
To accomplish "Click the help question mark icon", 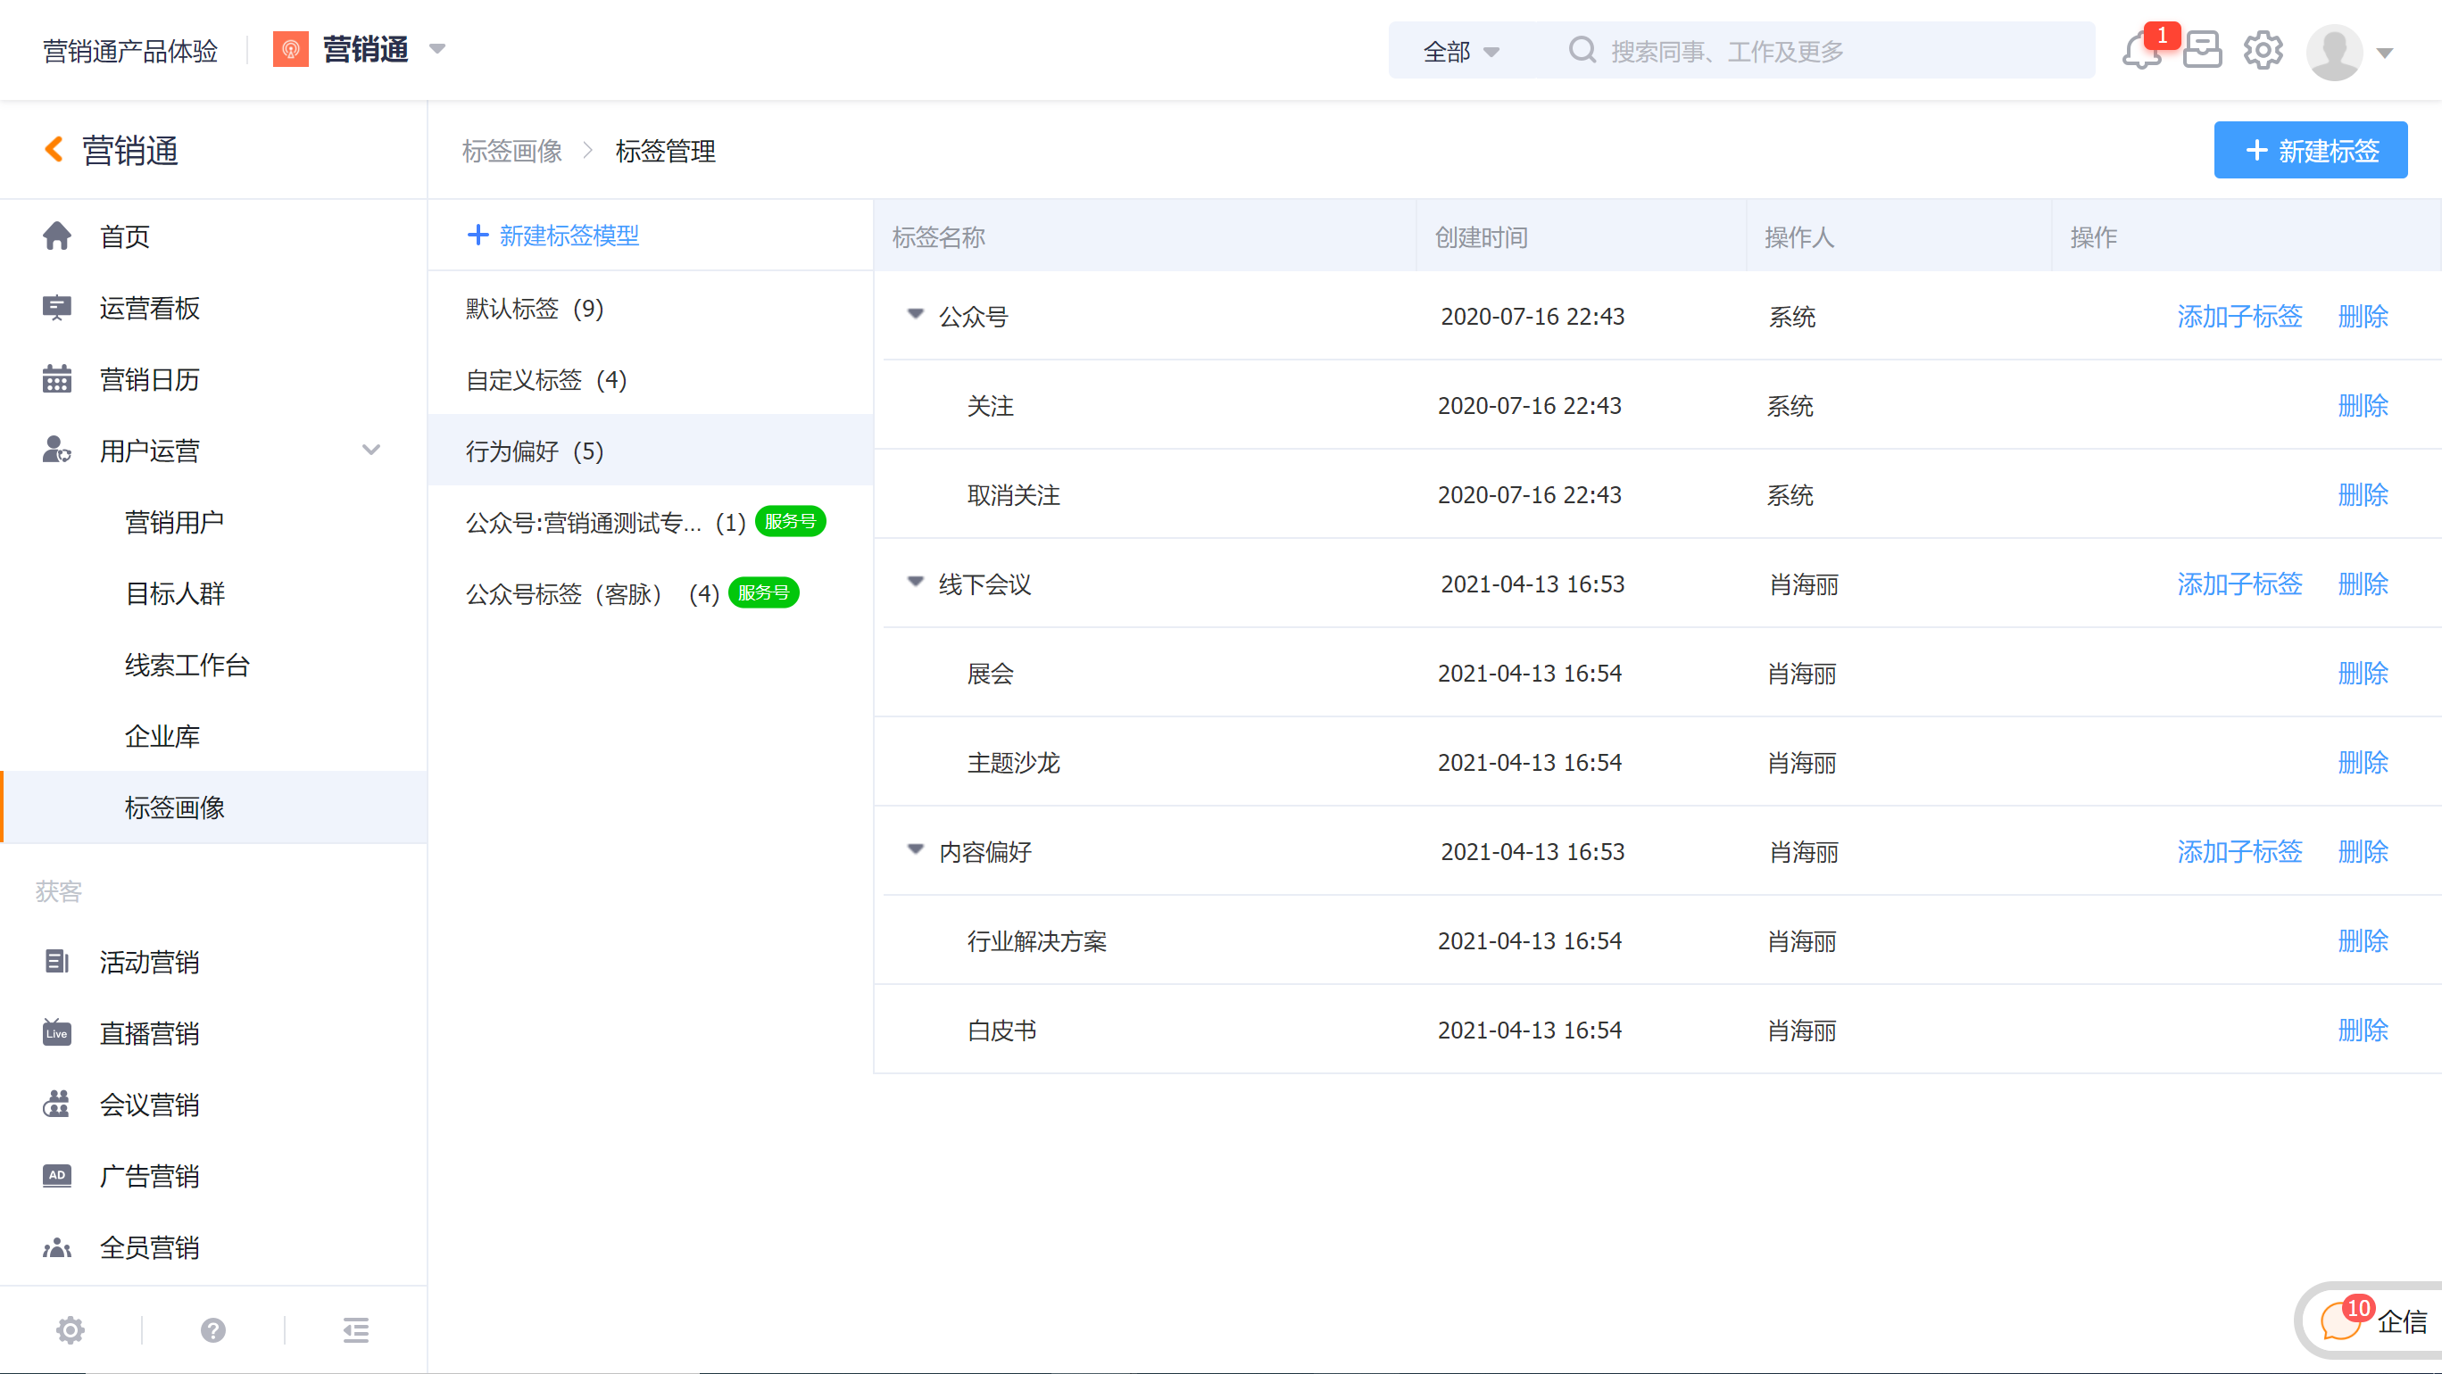I will pos(213,1330).
